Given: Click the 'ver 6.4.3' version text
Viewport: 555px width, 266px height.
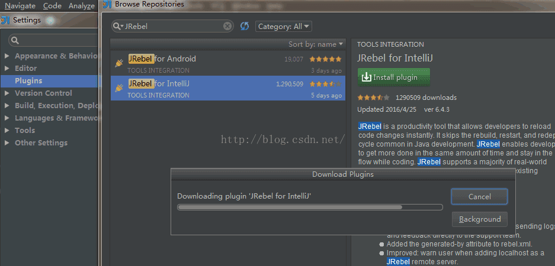Looking at the screenshot, I should click(x=437, y=109).
